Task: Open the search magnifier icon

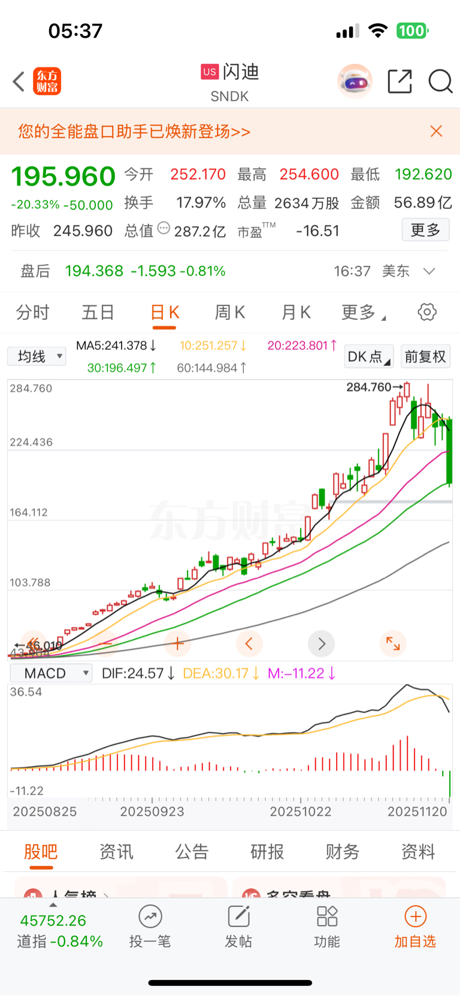Action: (x=440, y=81)
